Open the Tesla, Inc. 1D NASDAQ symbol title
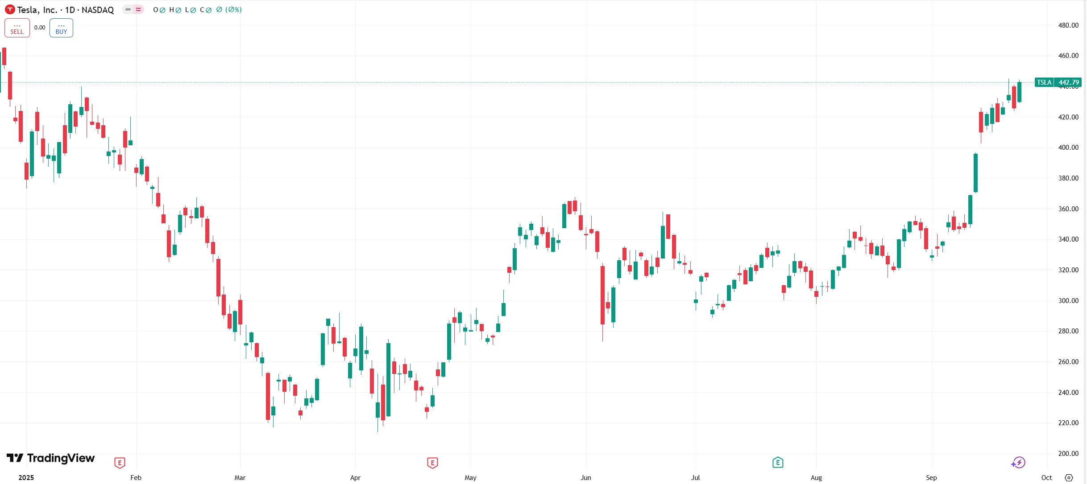The height and width of the screenshot is (484, 1087). [65, 10]
